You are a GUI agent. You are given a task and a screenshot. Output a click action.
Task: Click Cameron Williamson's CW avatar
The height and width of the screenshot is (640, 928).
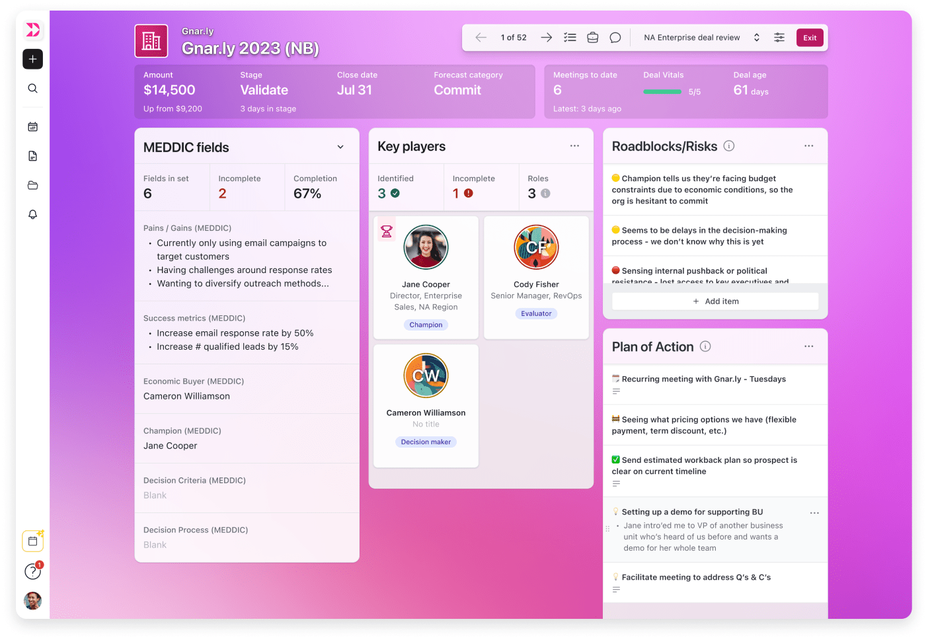(x=426, y=376)
